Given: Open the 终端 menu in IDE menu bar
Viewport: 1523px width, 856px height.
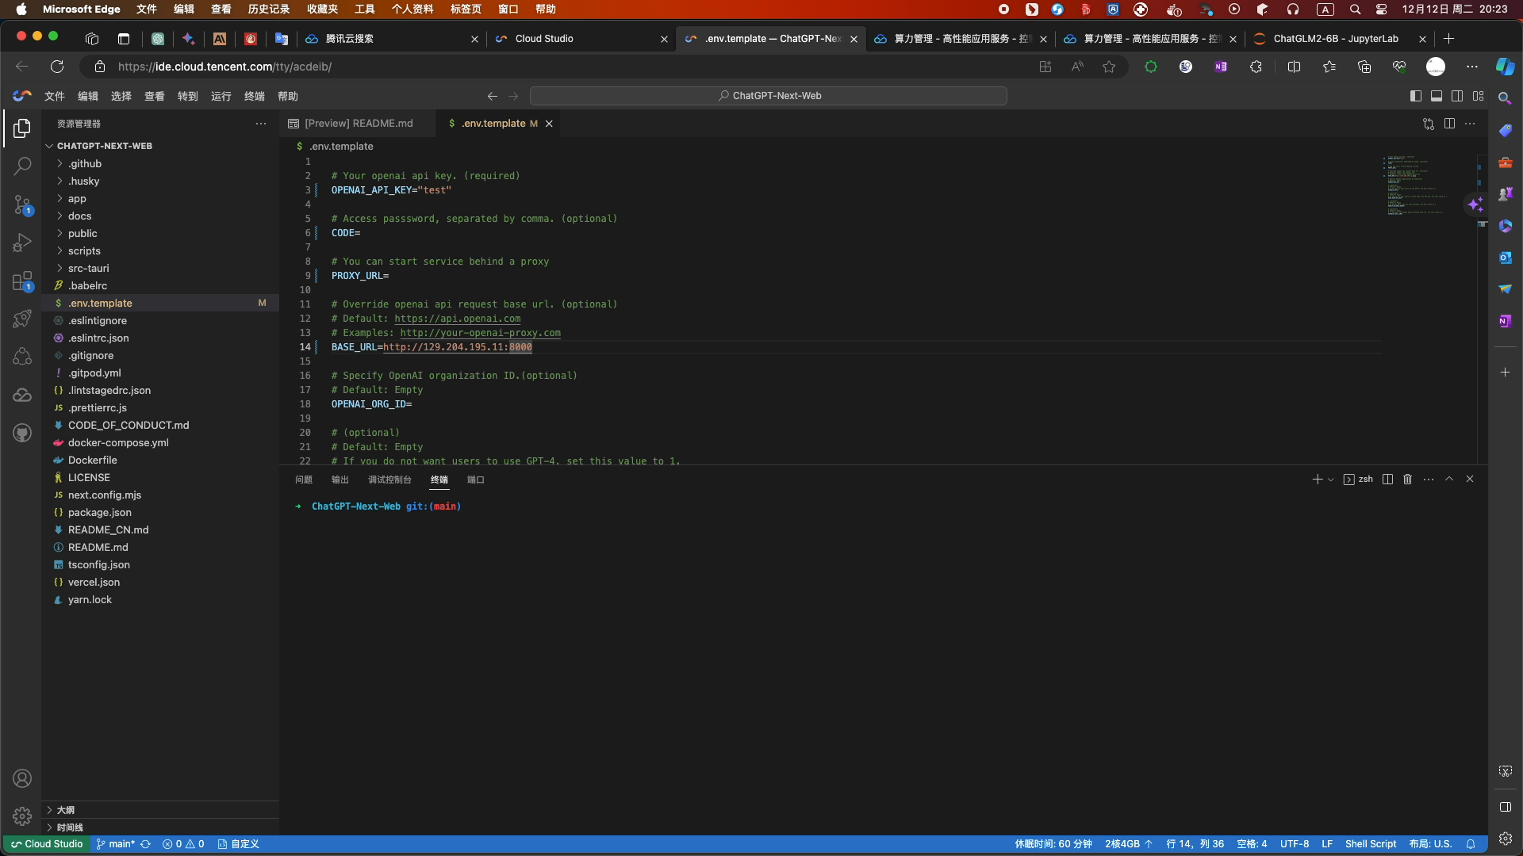Looking at the screenshot, I should (254, 96).
